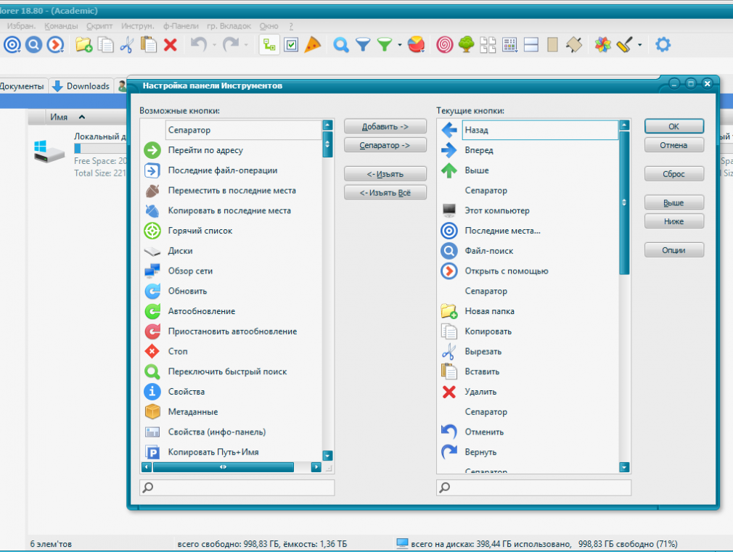Click the Paste clipboard toolbar icon

[x=149, y=45]
